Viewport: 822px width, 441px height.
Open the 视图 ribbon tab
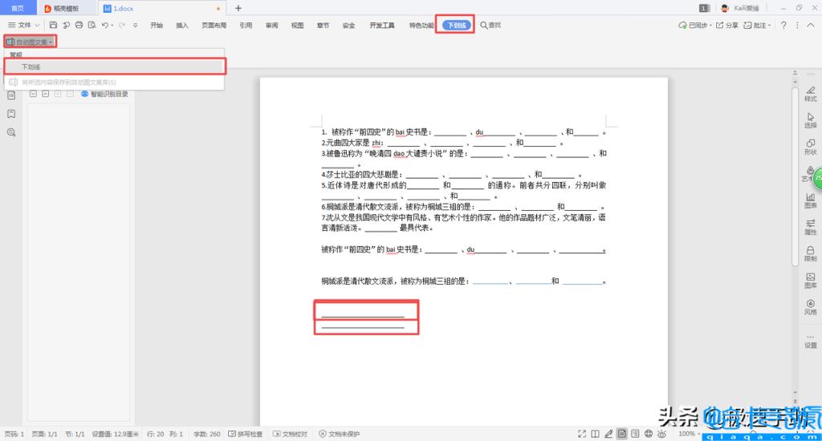click(x=297, y=25)
